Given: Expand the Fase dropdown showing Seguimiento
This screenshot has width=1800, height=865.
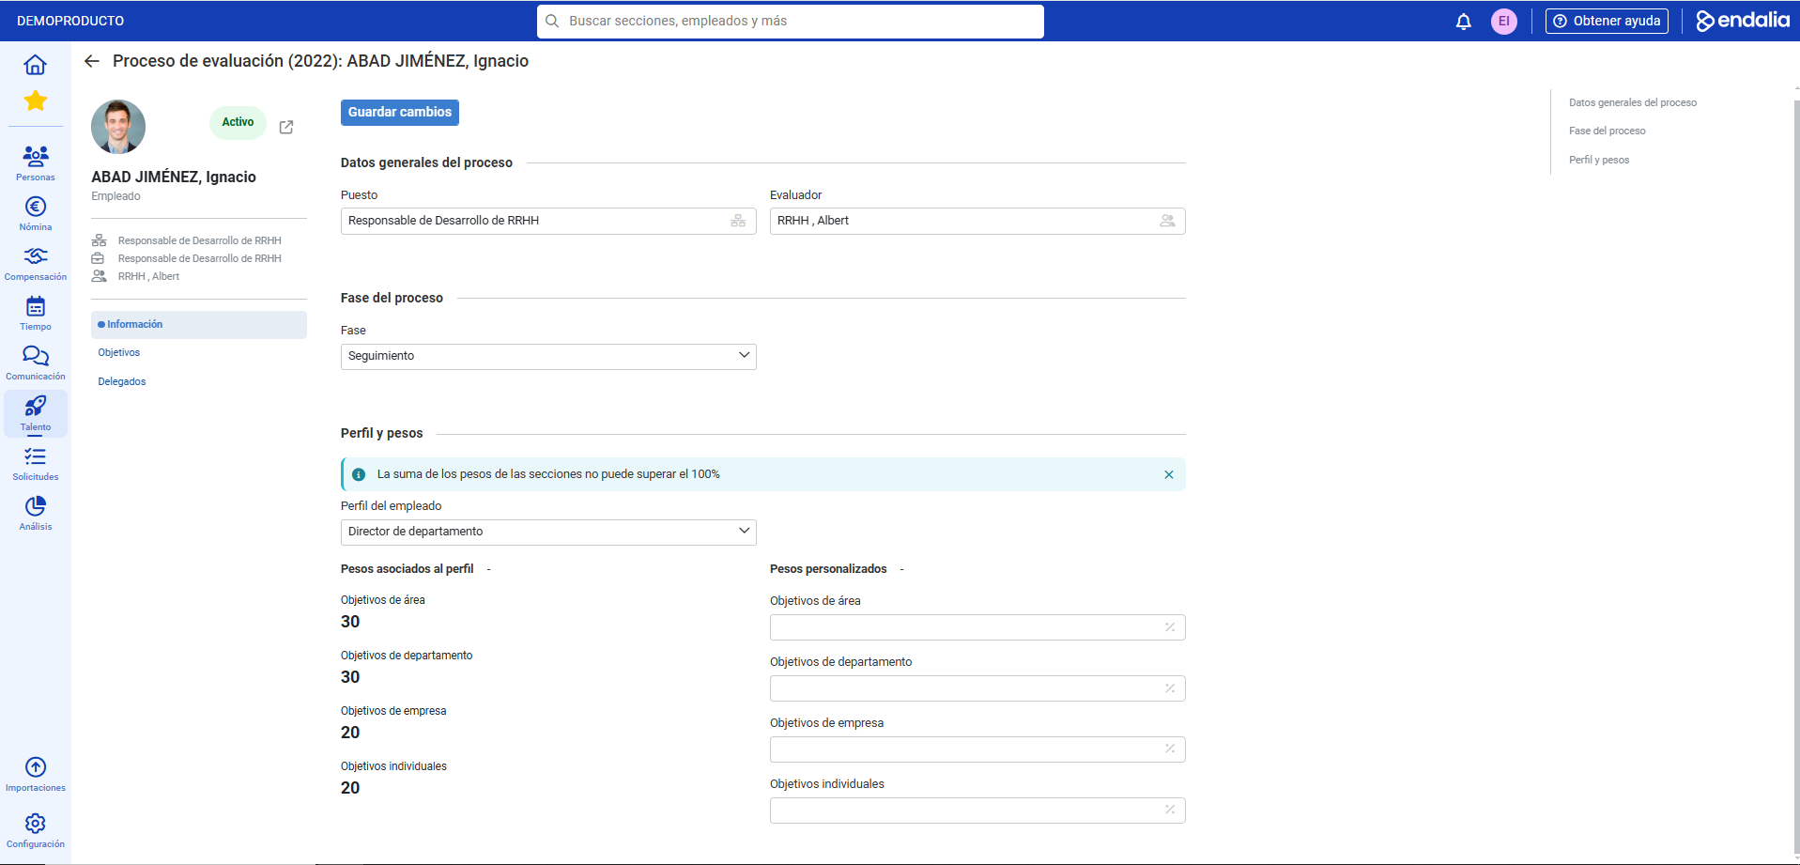Looking at the screenshot, I should point(548,356).
